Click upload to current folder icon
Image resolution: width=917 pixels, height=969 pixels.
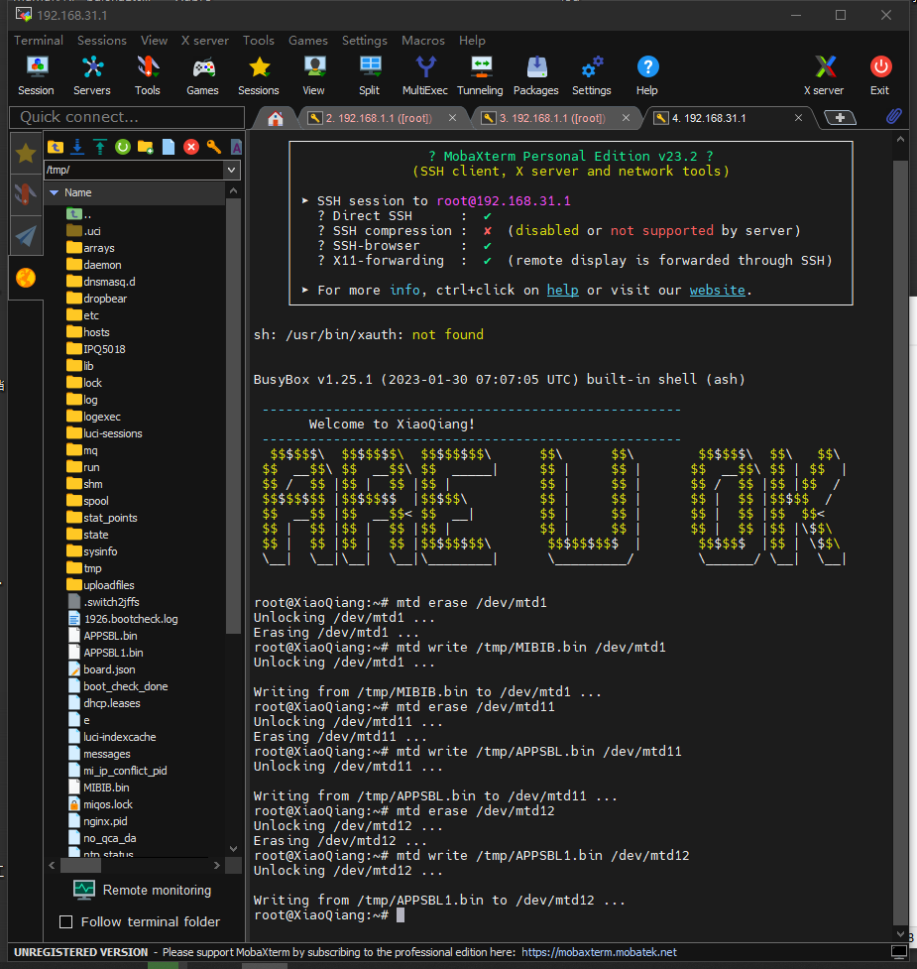100,147
